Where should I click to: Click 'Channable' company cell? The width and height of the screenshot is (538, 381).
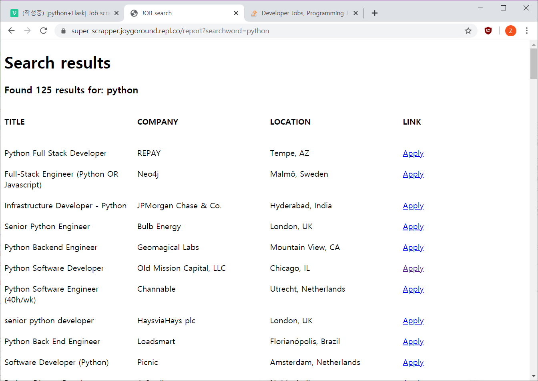coord(156,289)
